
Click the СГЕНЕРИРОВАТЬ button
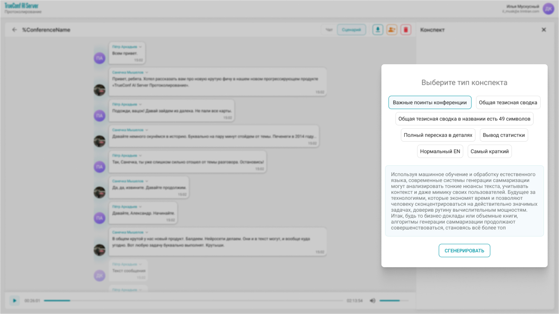pos(464,251)
